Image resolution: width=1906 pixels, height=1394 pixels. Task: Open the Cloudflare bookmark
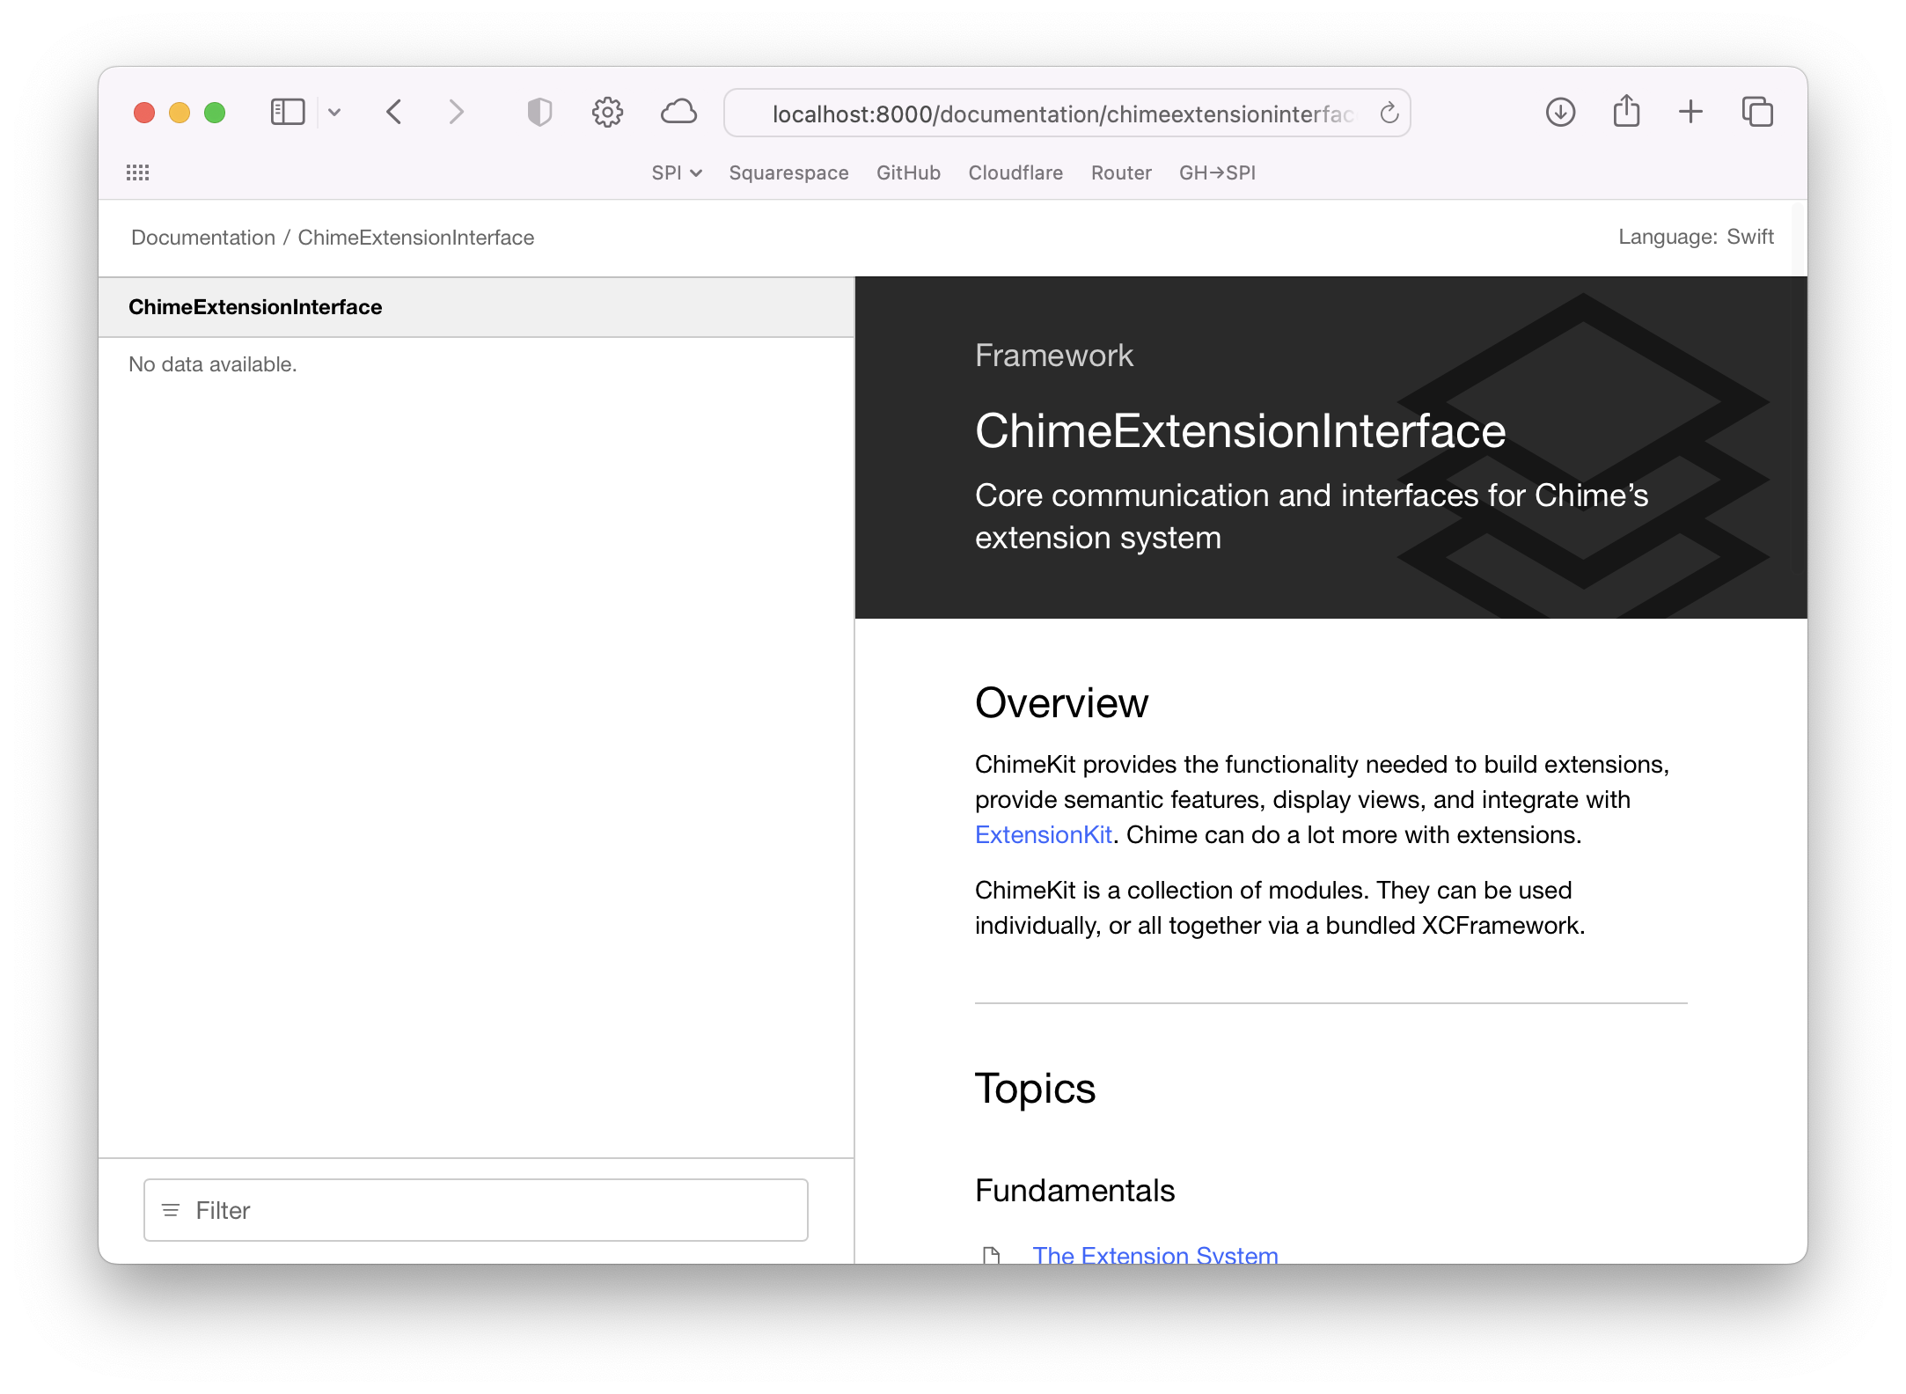(1015, 172)
